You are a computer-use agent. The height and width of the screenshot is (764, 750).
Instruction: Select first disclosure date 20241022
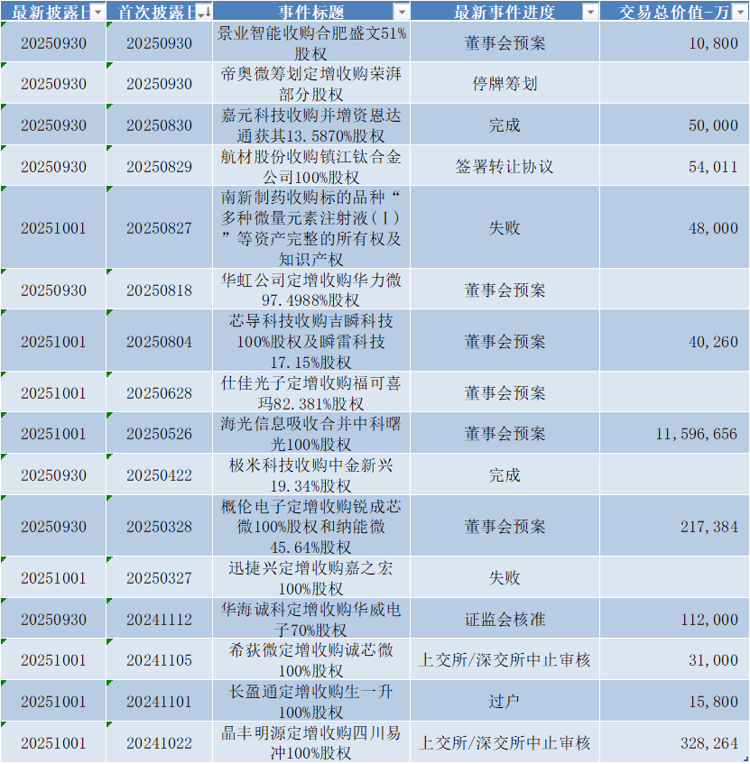[x=159, y=742]
